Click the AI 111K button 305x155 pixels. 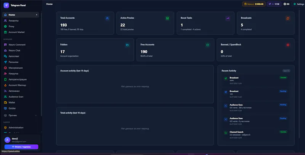(x=274, y=4)
